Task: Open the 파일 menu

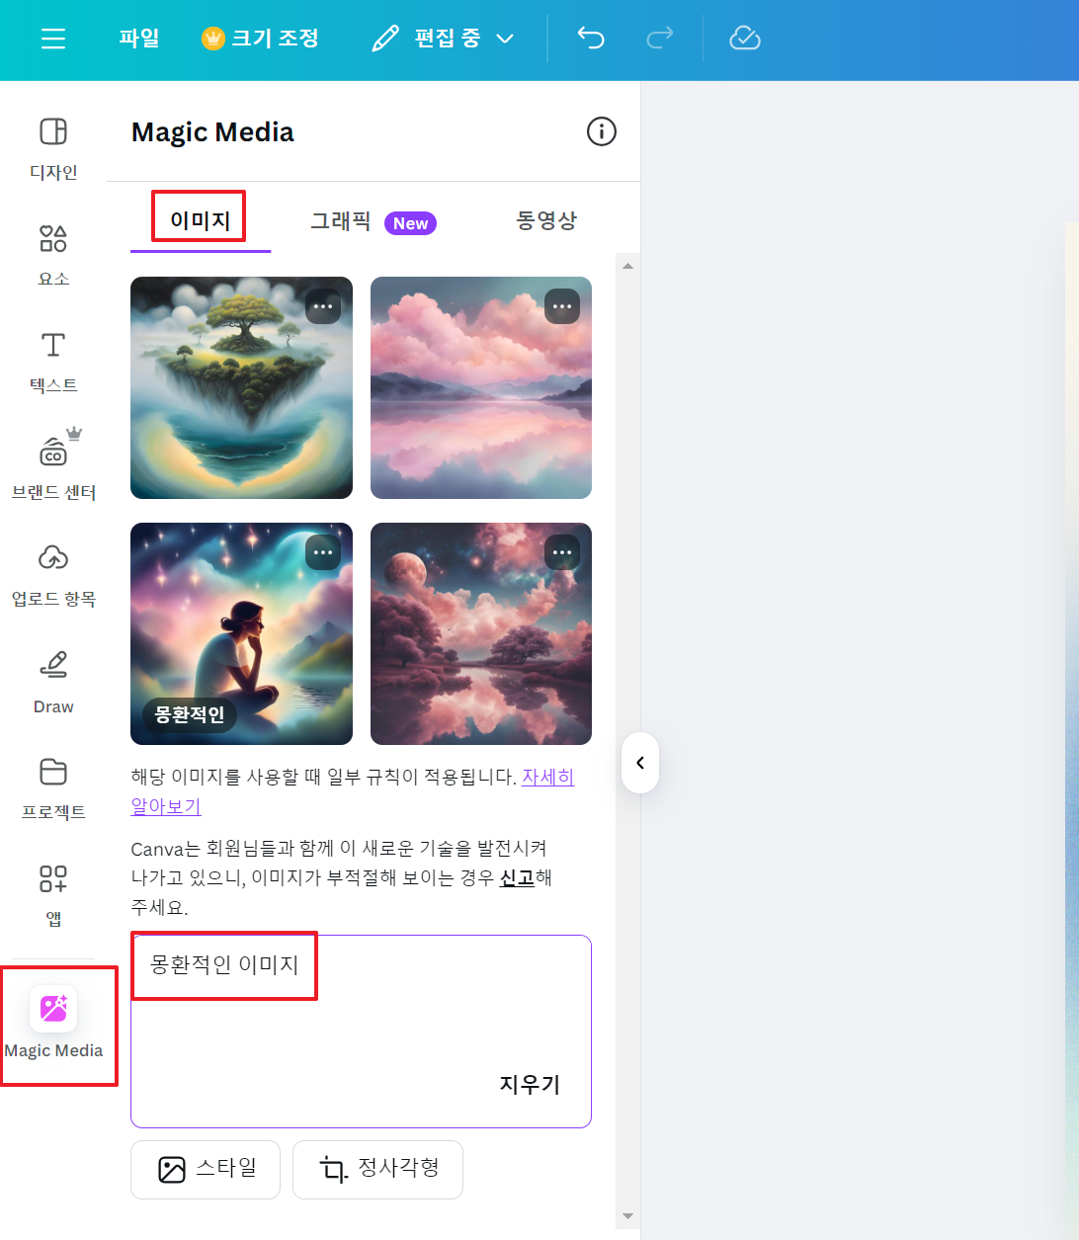Action: [x=139, y=39]
